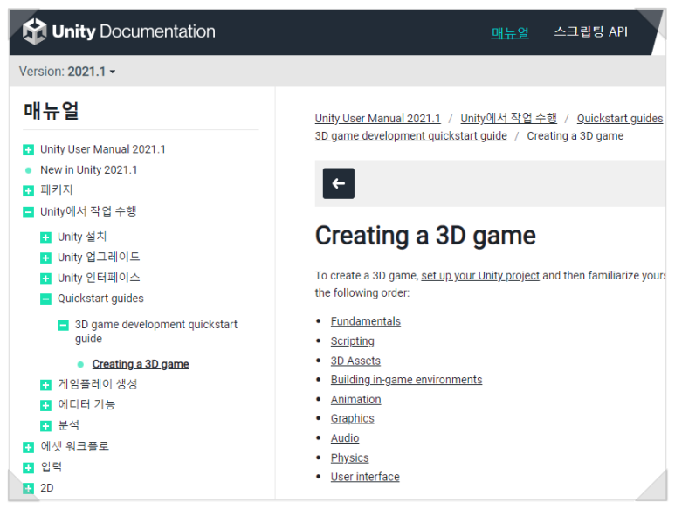Open the Animation link
675x509 pixels.
click(355, 400)
